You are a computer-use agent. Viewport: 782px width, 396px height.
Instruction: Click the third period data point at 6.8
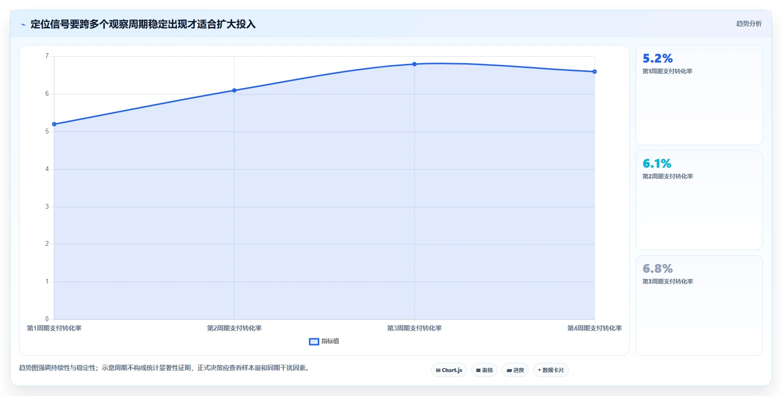pyautogui.click(x=414, y=64)
